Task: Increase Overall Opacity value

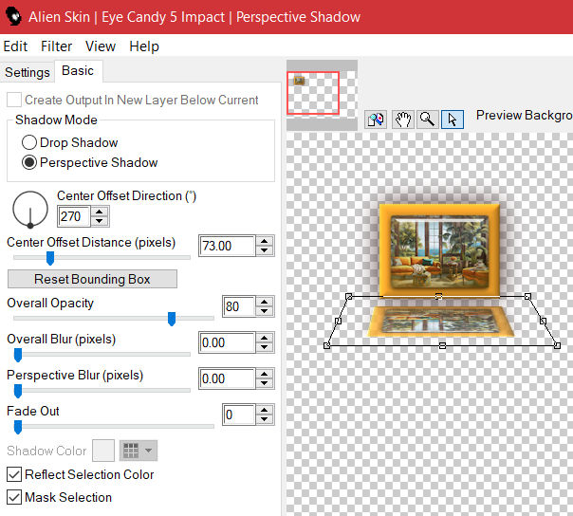Action: tap(265, 302)
